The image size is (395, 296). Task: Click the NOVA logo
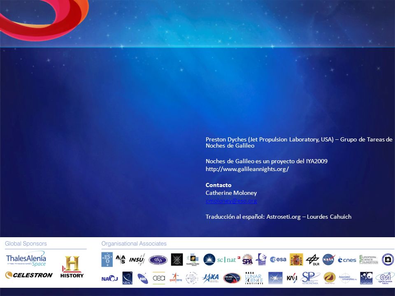275,278
